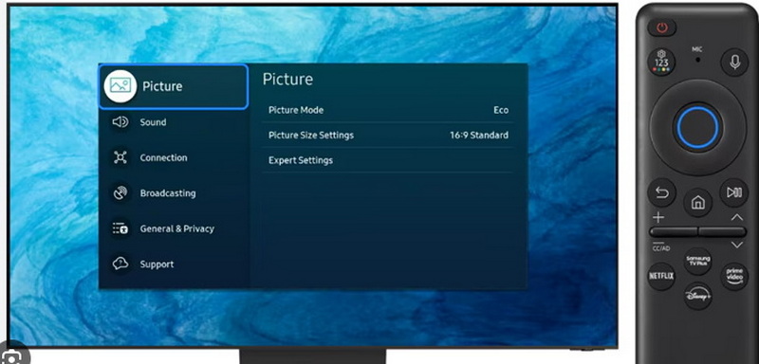Click the microphone voice button on remote
Screen dimensions: 759x364
[734, 62]
